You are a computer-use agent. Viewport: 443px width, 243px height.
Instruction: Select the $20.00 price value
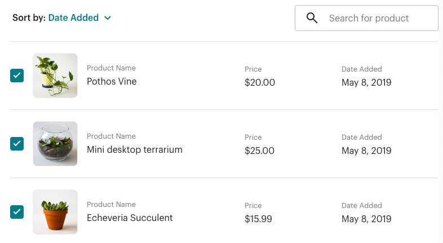pos(260,82)
